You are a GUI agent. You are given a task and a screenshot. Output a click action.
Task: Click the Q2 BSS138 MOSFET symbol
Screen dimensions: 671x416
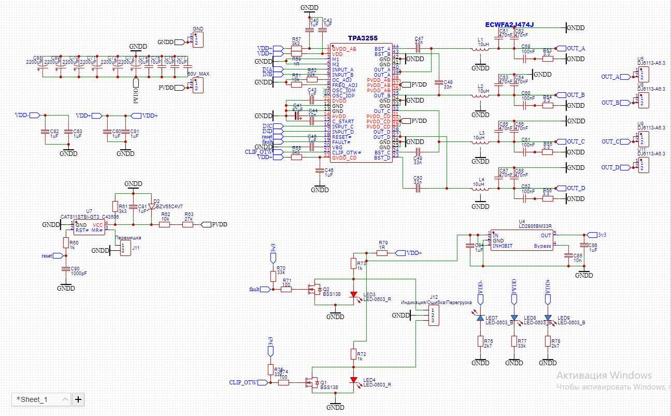coord(313,289)
